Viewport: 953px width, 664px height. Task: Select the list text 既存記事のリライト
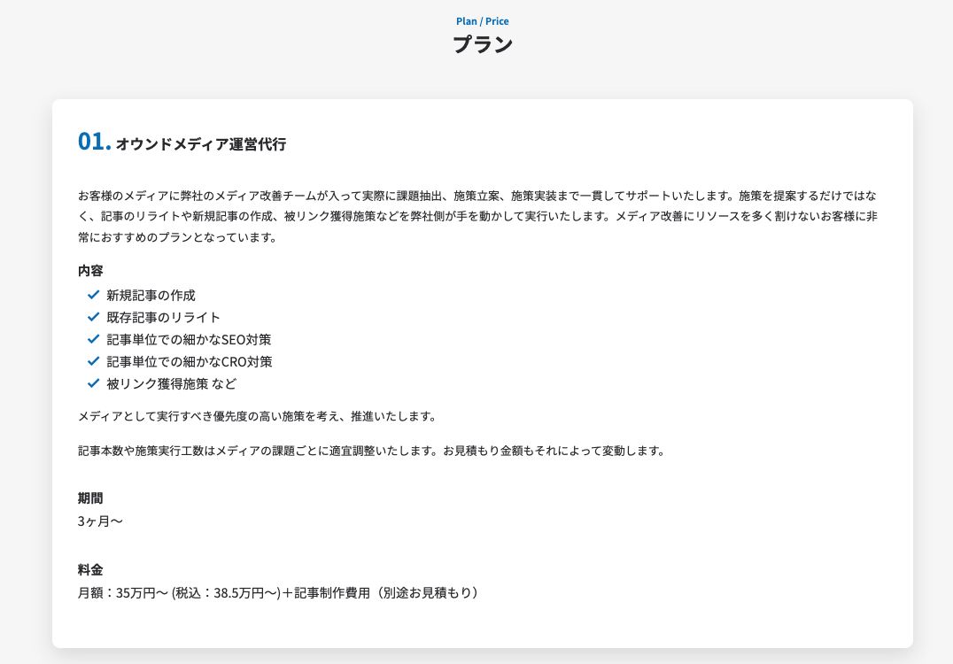[163, 317]
